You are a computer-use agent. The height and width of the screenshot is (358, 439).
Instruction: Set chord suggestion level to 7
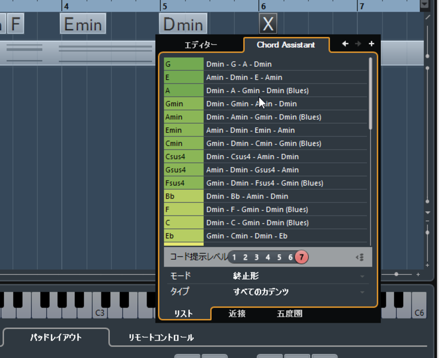[301, 257]
